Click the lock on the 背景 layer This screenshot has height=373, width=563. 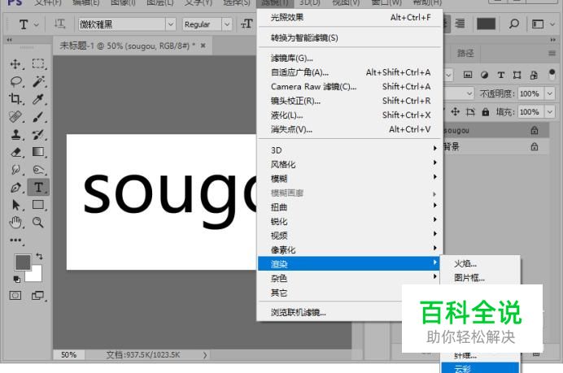(x=535, y=146)
